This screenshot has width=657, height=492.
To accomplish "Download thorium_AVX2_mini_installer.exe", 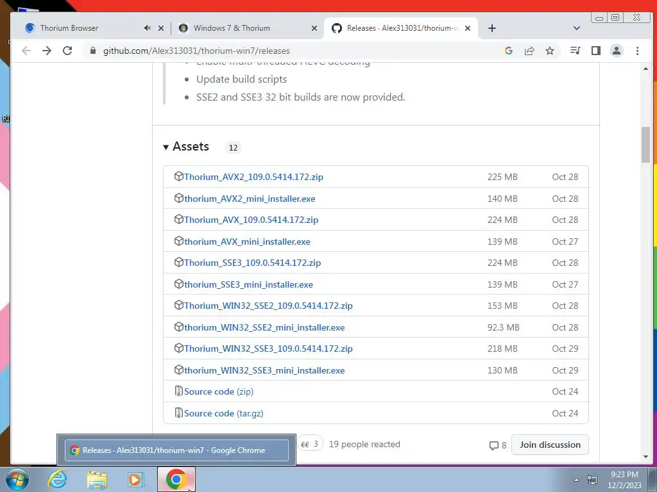I will (x=250, y=199).
